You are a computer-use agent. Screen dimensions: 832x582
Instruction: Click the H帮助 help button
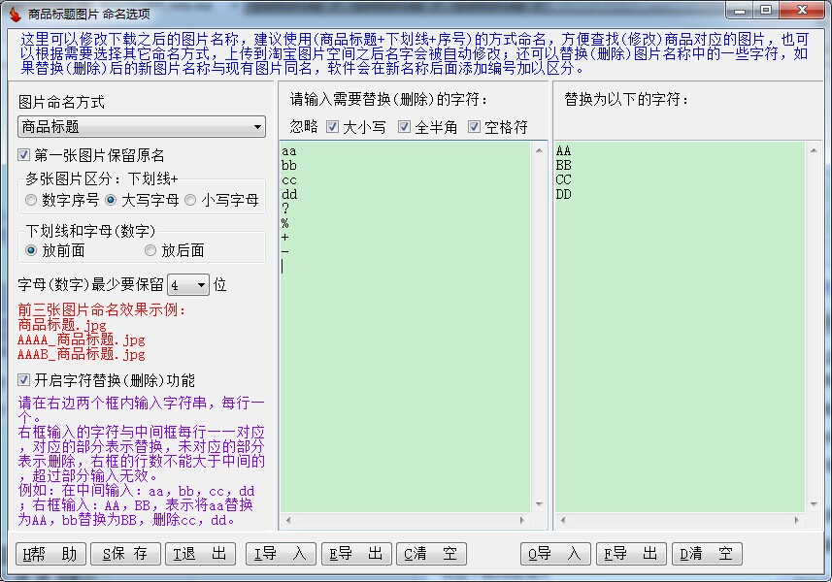(x=50, y=554)
